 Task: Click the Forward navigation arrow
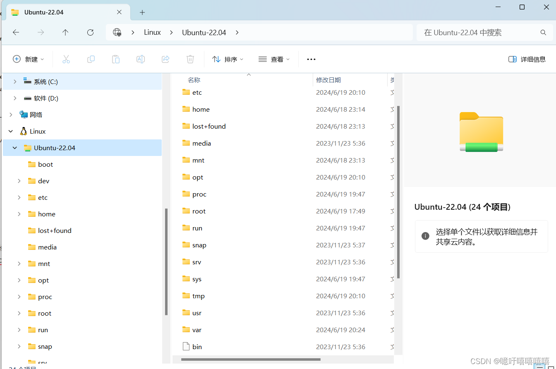click(41, 32)
